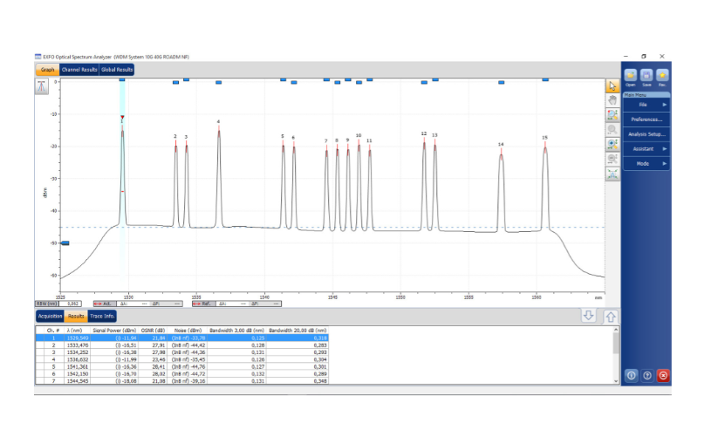Screen dimensions: 711x430
Task: Click the peak search icon at the graph's top left
Action: point(42,85)
